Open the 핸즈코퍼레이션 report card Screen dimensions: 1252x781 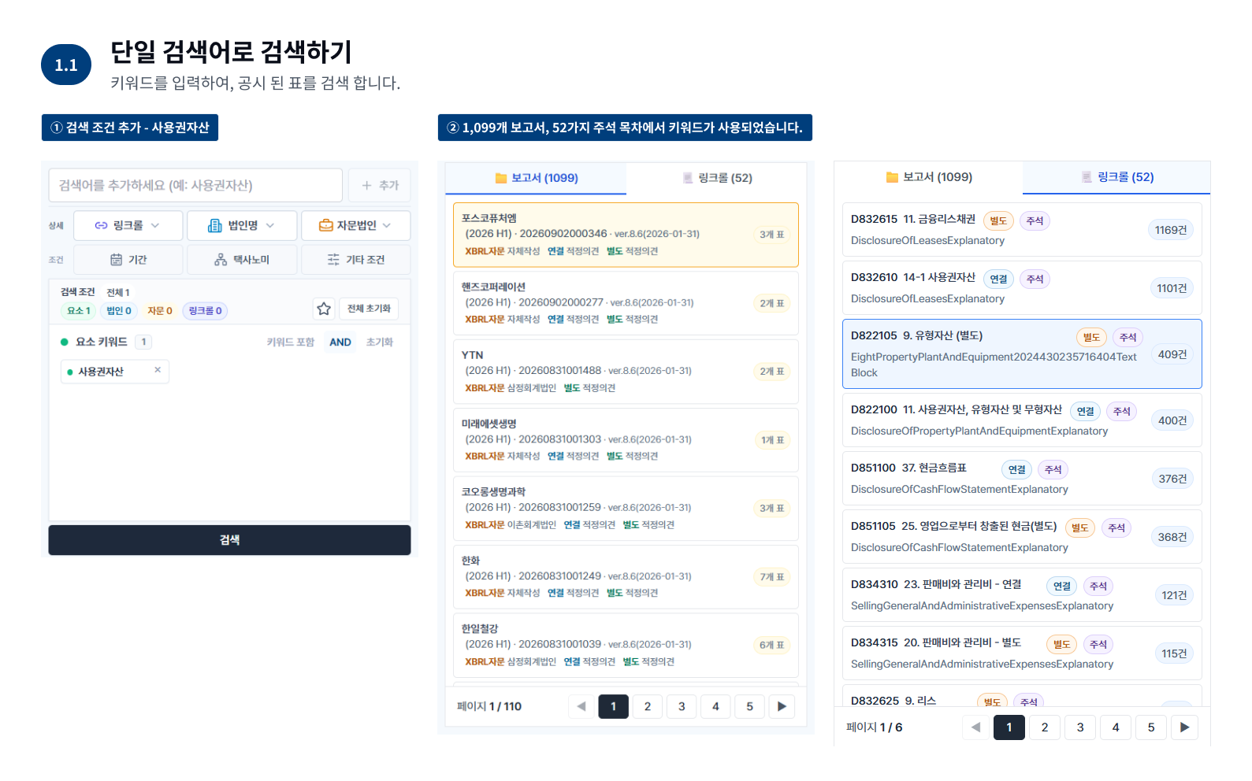626,303
